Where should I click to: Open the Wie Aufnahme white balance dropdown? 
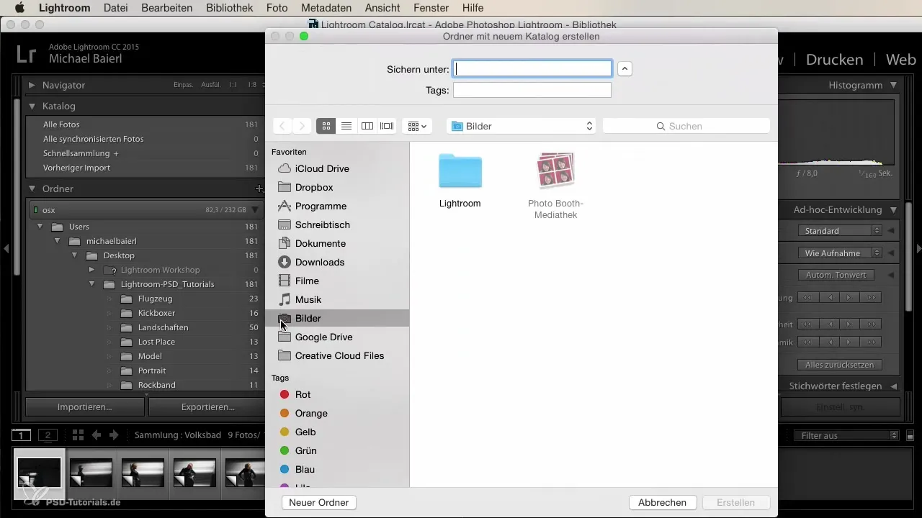coord(840,253)
